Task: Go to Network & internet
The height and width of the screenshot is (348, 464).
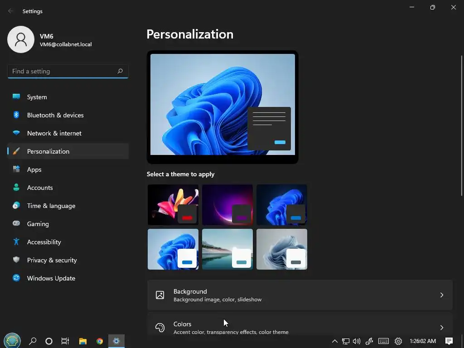Action: tap(68, 133)
